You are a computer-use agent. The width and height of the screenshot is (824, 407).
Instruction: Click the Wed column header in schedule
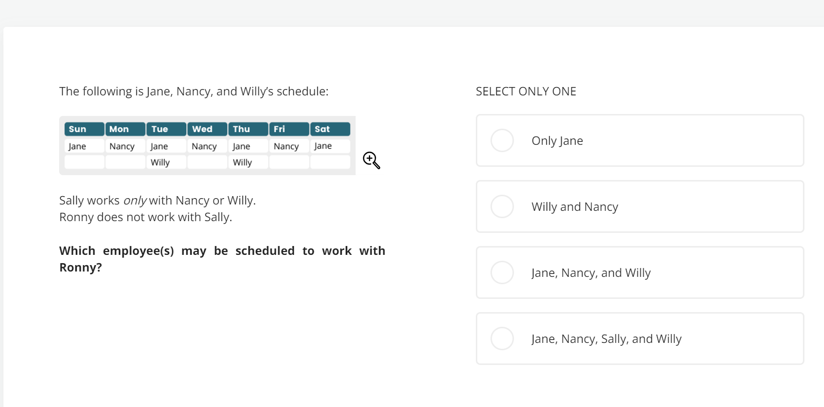[207, 129]
